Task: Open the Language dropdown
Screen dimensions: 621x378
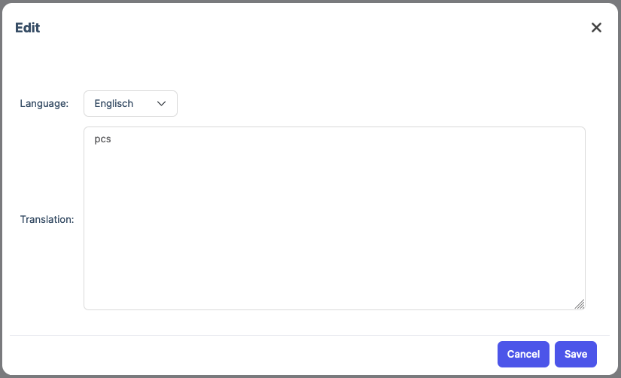Action: point(129,104)
